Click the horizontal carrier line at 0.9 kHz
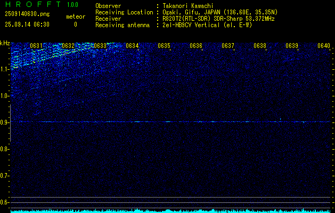This screenshot has width=335, height=213. (x=170, y=122)
